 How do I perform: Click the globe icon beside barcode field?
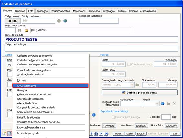point(65,21)
